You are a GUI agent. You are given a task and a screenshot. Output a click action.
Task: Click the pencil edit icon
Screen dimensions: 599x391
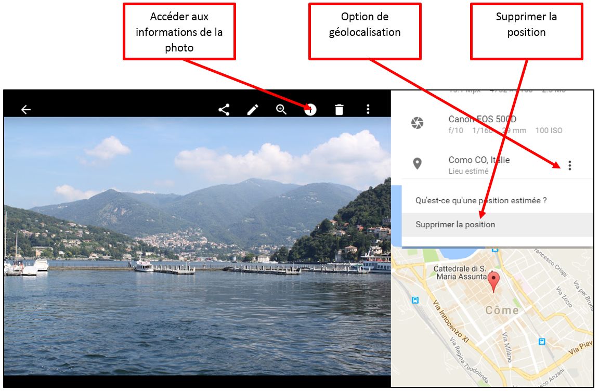[x=253, y=110]
